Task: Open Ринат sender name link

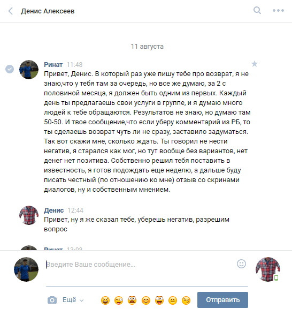Action: [x=53, y=64]
